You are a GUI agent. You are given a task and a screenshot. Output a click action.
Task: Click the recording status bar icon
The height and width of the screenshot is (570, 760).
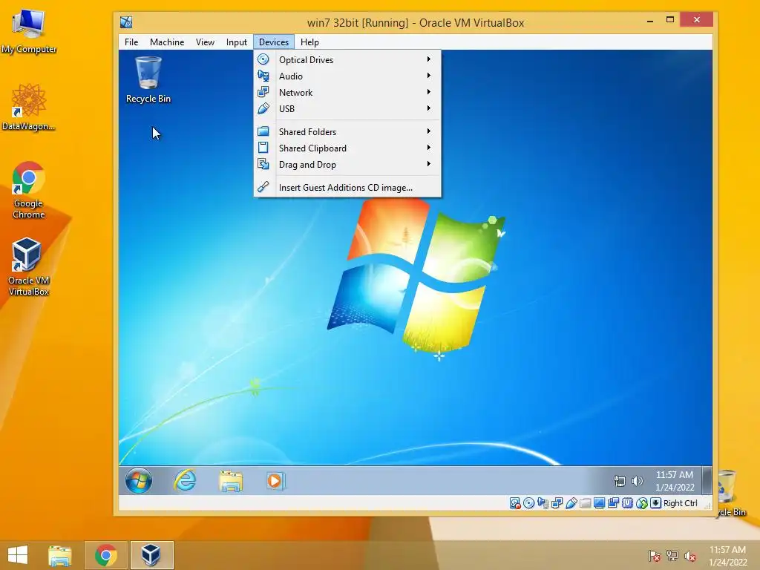(613, 503)
